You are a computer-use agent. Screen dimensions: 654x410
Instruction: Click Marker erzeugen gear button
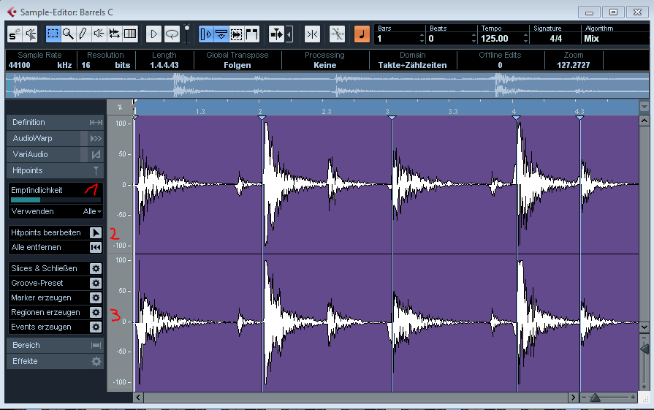(96, 297)
